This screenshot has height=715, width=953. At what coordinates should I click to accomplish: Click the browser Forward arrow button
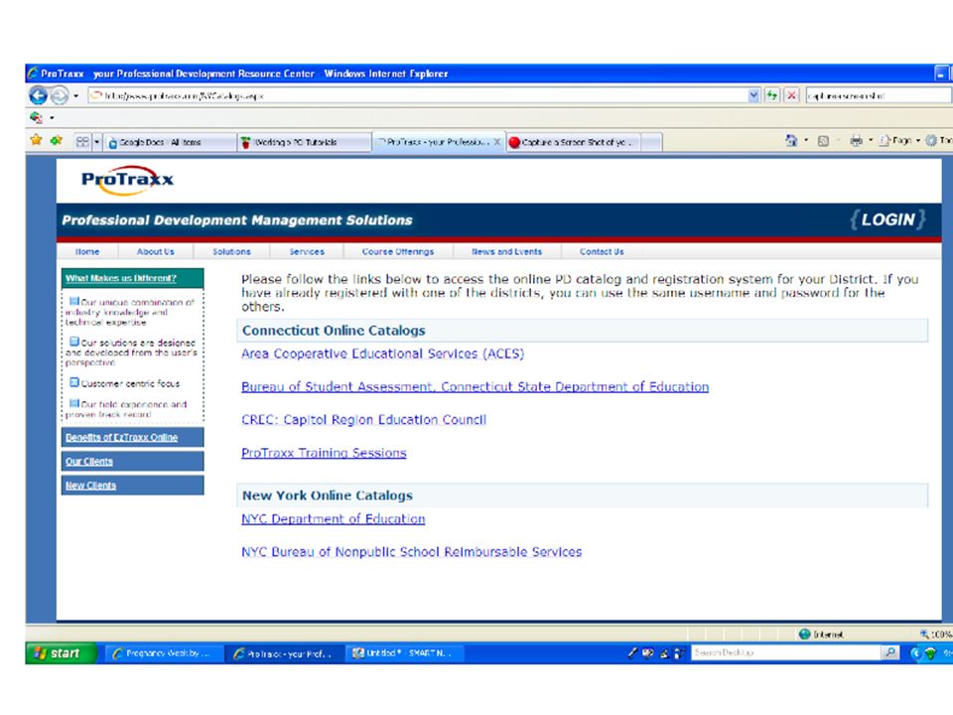[59, 95]
